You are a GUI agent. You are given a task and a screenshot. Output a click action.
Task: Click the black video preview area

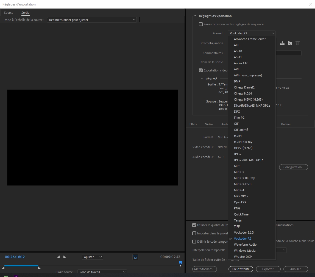[92, 137]
